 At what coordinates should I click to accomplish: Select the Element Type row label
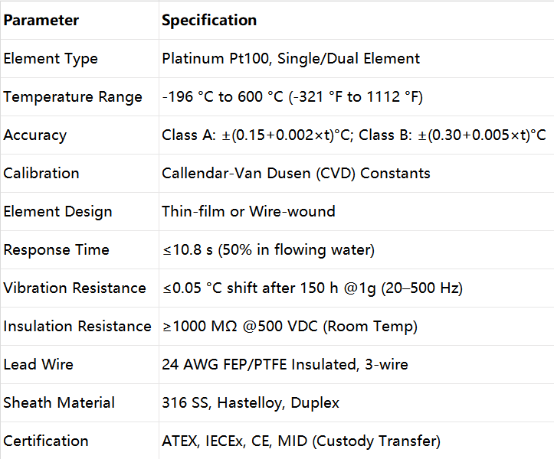pyautogui.click(x=51, y=59)
